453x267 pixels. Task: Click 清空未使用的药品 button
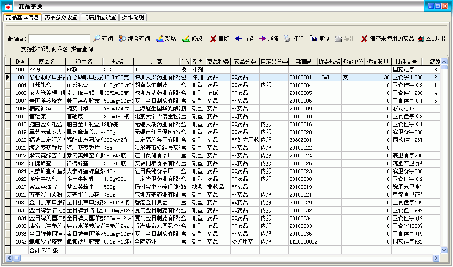388,39
